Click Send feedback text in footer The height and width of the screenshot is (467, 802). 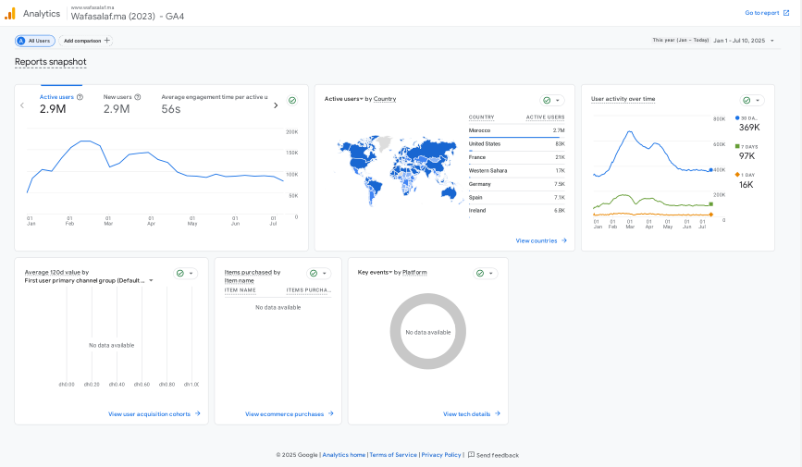coord(497,455)
